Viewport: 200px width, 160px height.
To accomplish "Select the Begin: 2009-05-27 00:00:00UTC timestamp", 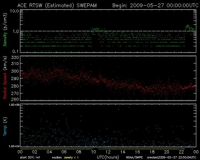I will point(155,6).
